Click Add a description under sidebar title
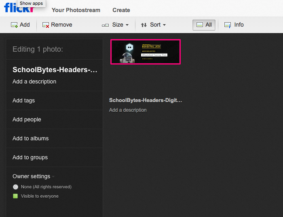The width and height of the screenshot is (283, 217). (34, 81)
